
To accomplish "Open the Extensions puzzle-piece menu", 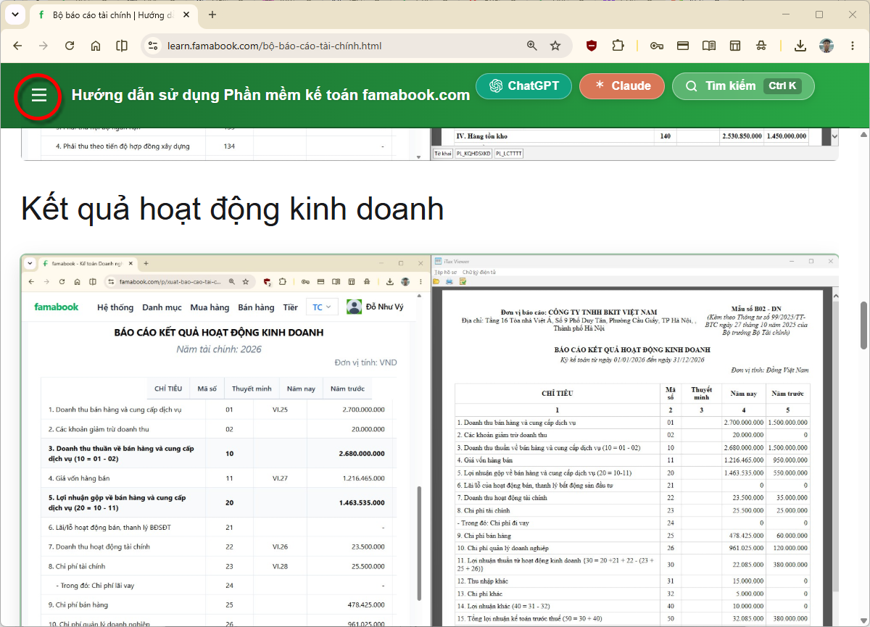I will click(x=618, y=46).
